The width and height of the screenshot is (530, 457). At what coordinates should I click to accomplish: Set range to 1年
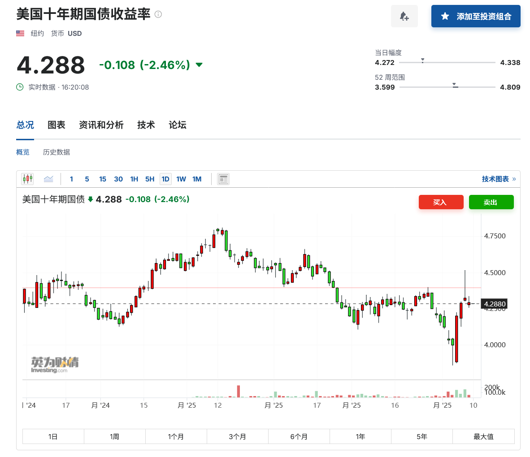(361, 436)
